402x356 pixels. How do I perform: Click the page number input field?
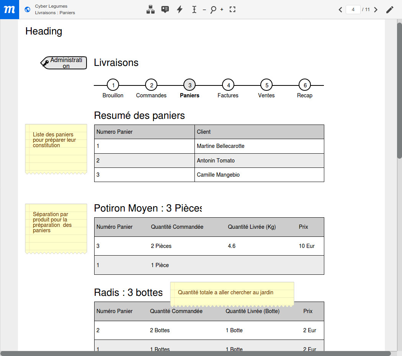[x=353, y=10]
